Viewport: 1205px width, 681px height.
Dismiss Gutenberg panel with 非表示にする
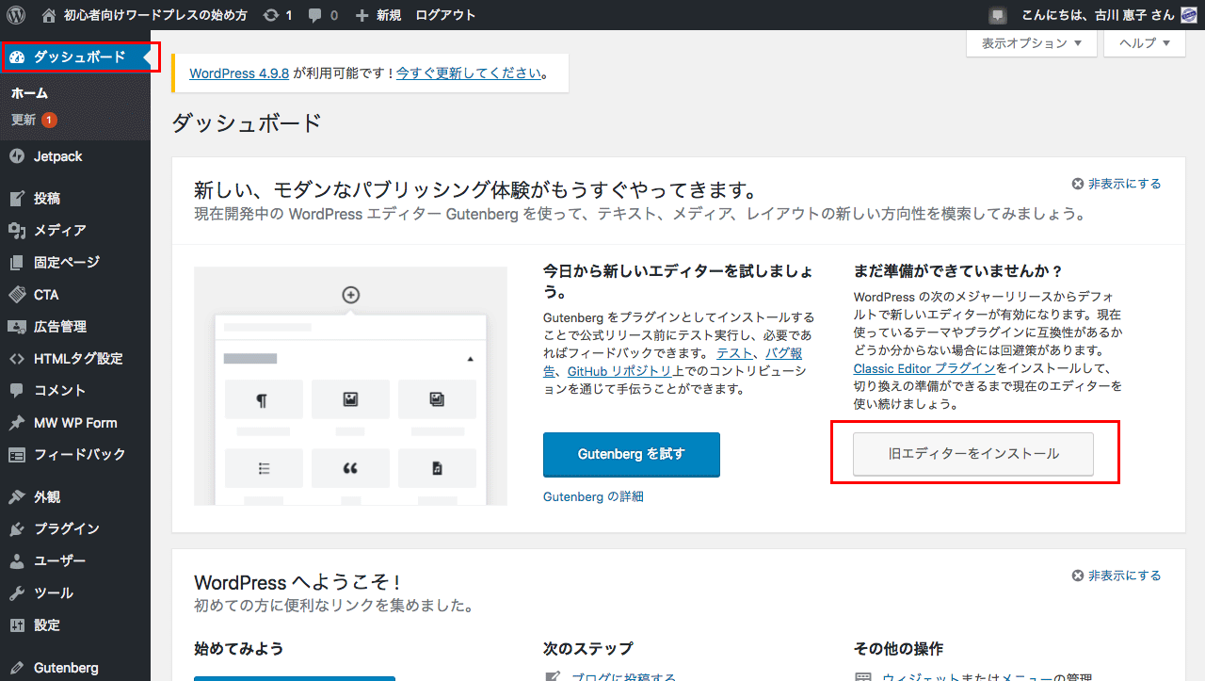[1117, 184]
